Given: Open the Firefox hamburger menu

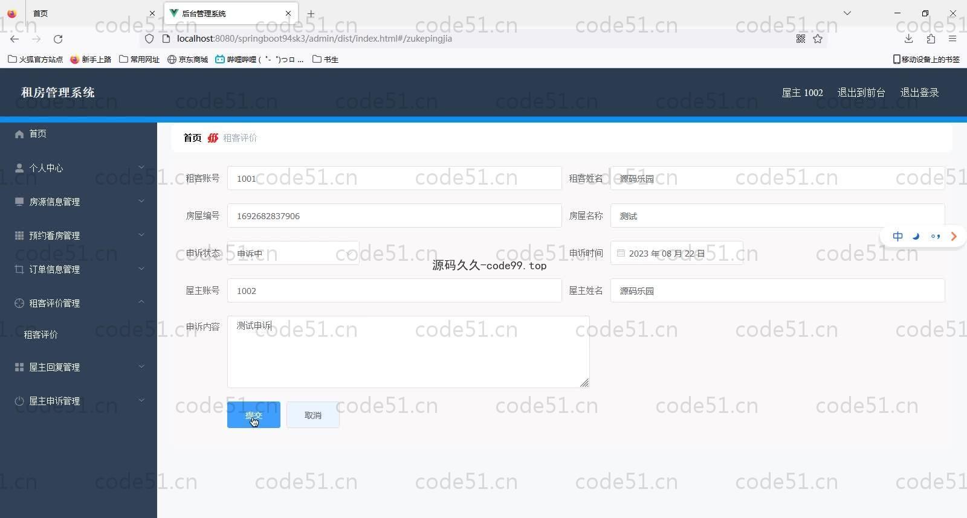Looking at the screenshot, I should tap(952, 39).
